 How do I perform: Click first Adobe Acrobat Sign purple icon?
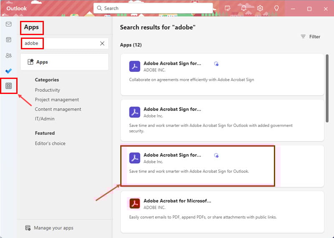pyautogui.click(x=134, y=66)
